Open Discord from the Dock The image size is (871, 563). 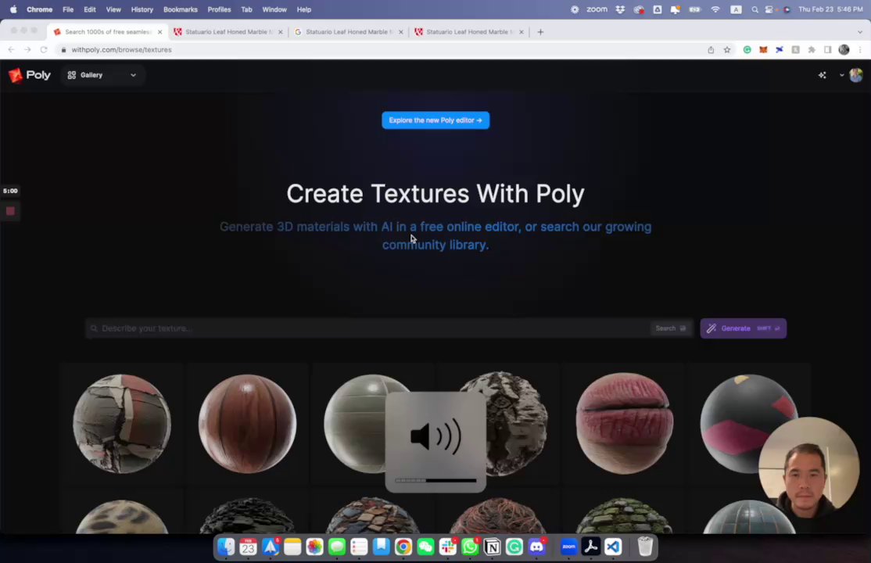536,547
